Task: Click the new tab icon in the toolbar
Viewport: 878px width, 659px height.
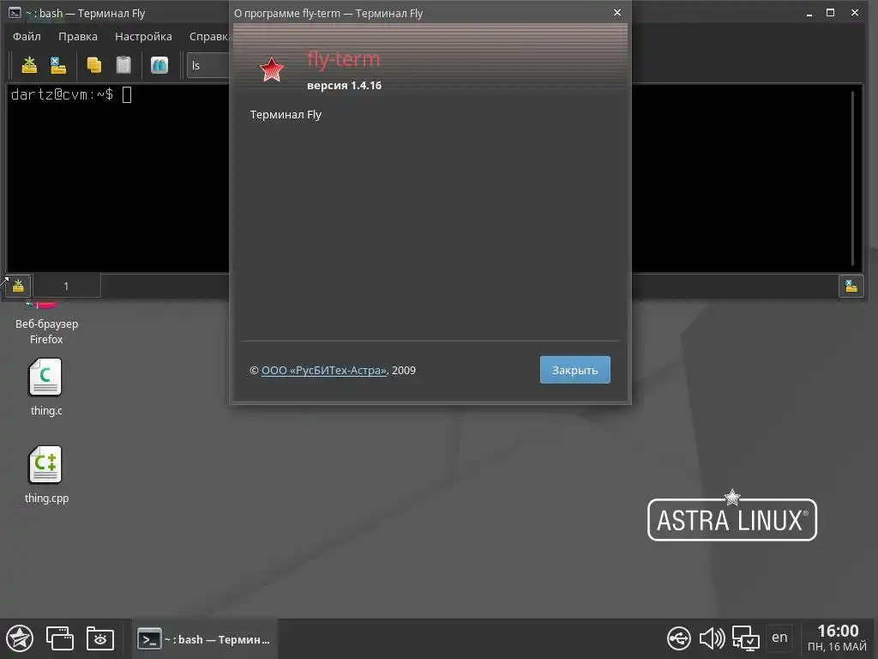Action: 29,65
